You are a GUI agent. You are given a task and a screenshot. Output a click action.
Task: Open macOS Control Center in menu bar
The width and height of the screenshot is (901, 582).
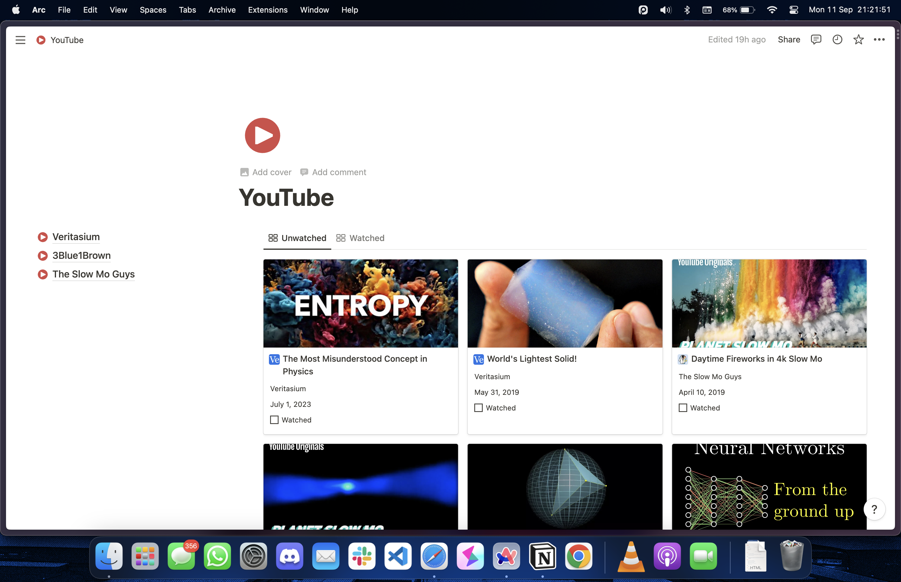click(x=793, y=10)
